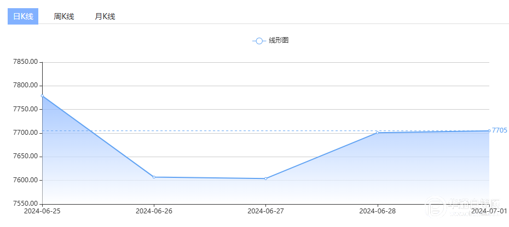
Task: Select the data point for 2024-06-25
Action: (42, 96)
